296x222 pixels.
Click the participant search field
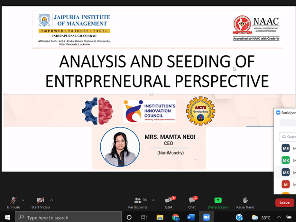[x=289, y=137]
